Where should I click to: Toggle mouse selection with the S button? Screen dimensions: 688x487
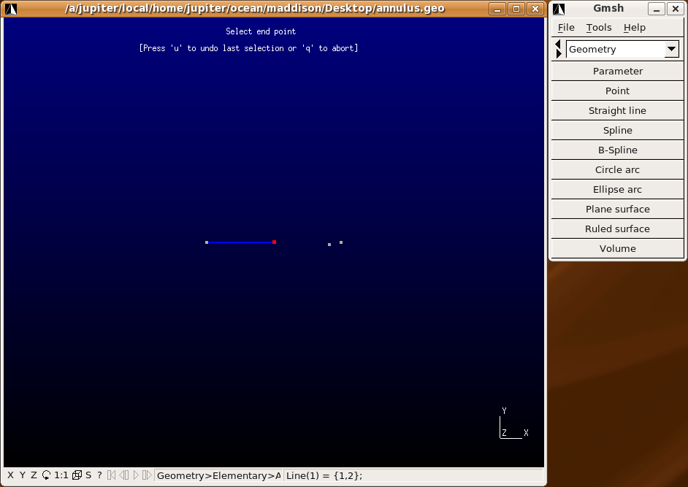pos(88,475)
